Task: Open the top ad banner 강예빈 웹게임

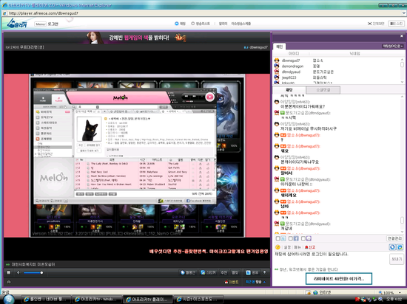Action: [137, 38]
